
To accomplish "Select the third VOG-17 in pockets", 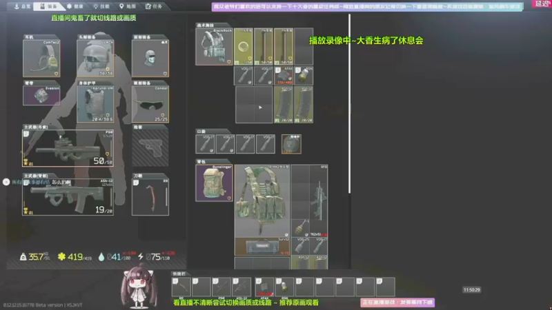I will tap(246, 144).
